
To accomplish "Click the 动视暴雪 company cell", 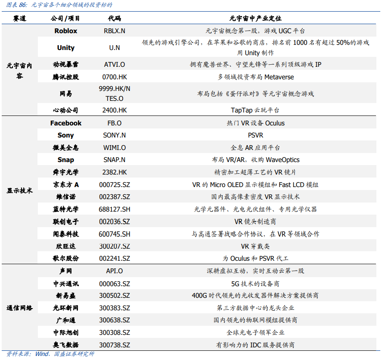I will point(65,64).
